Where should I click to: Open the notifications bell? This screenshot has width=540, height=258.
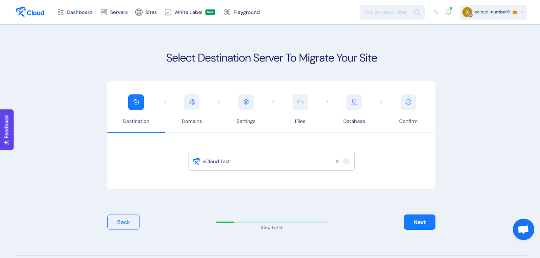coord(449,12)
